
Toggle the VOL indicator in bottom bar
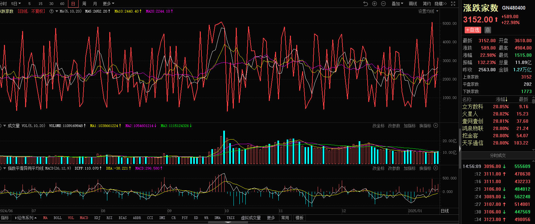click(71, 218)
